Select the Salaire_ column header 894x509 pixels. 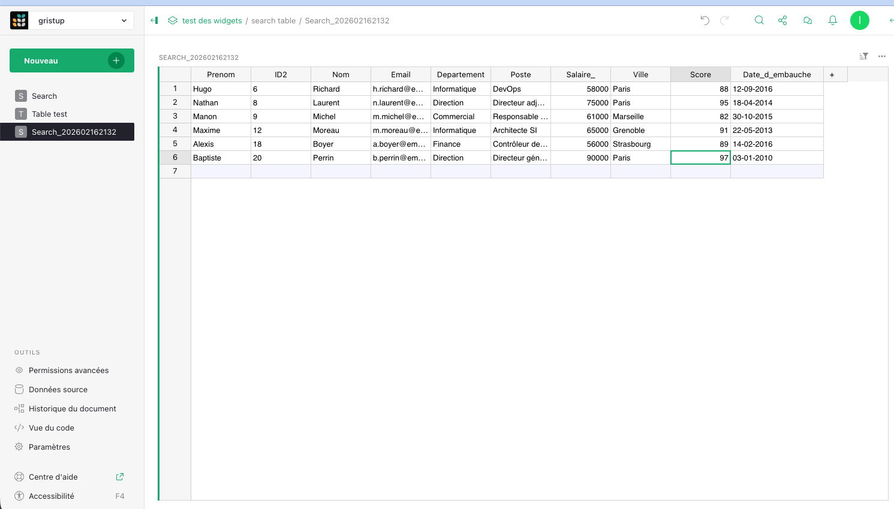[x=580, y=75]
